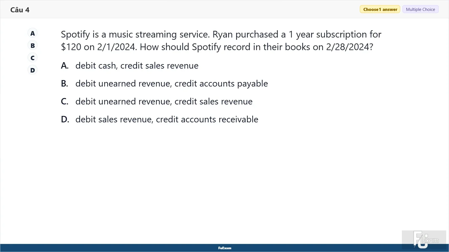Click option text 'debit cash, credit sales revenue'
Image resolution: width=449 pixels, height=252 pixels.
point(137,66)
